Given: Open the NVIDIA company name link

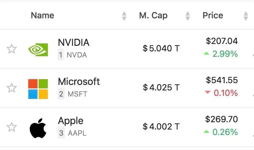Looking at the screenshot, I should pyautogui.click(x=74, y=42).
